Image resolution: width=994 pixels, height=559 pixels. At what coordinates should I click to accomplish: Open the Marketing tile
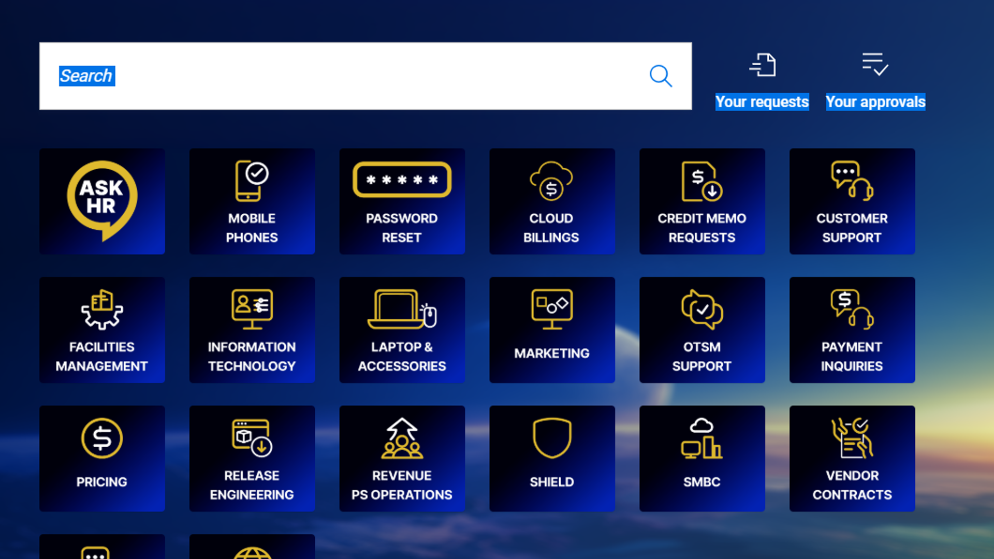coord(552,330)
